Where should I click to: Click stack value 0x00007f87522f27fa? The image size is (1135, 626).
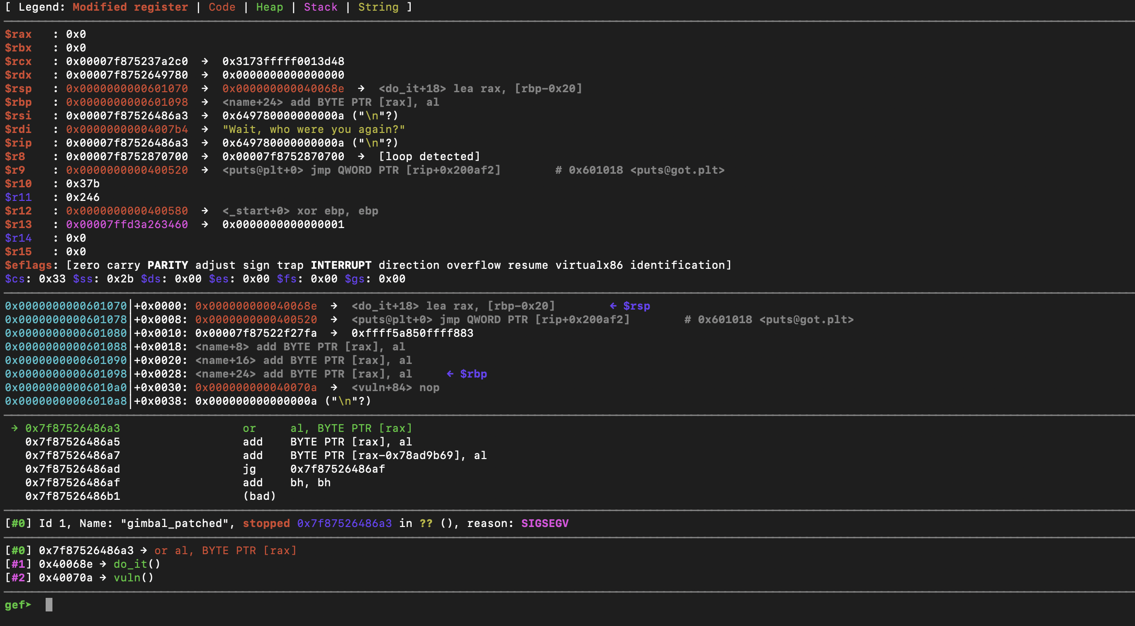tap(256, 333)
